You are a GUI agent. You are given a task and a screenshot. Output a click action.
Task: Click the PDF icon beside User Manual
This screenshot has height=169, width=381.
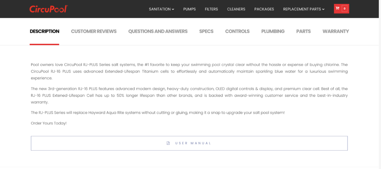(x=168, y=143)
